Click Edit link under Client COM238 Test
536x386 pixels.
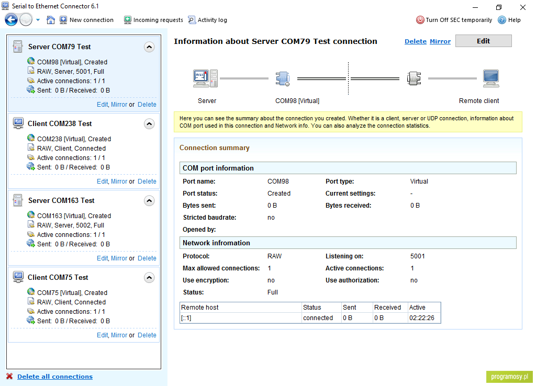[102, 181]
